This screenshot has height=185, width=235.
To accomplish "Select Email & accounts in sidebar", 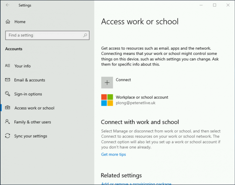I will pyautogui.click(x=29, y=80).
